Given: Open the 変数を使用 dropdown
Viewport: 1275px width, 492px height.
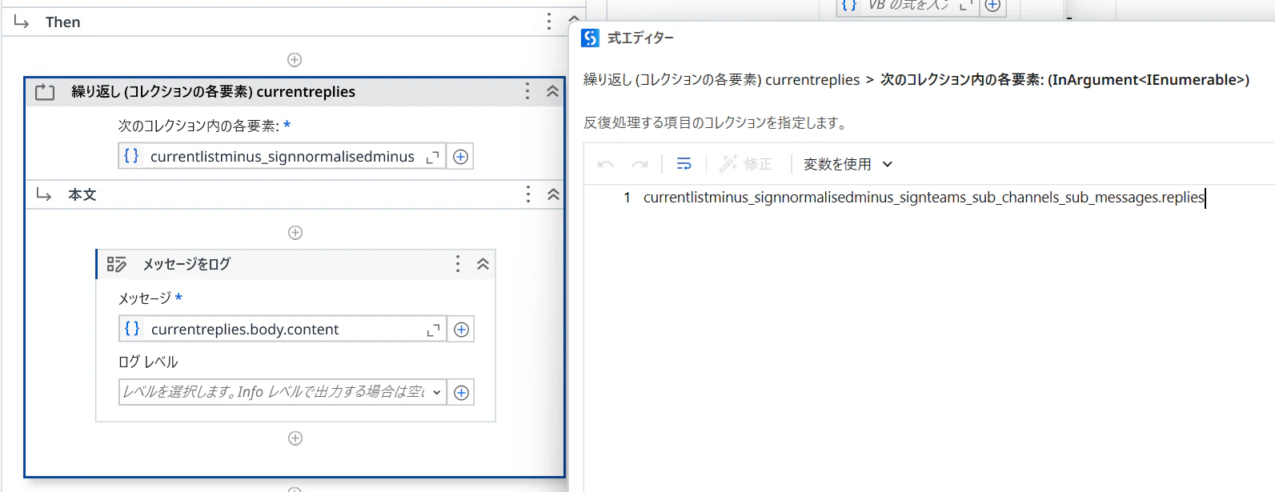Looking at the screenshot, I should point(848,164).
